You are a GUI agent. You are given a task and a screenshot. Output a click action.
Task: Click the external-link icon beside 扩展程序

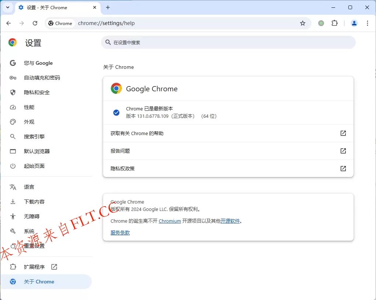(54, 267)
